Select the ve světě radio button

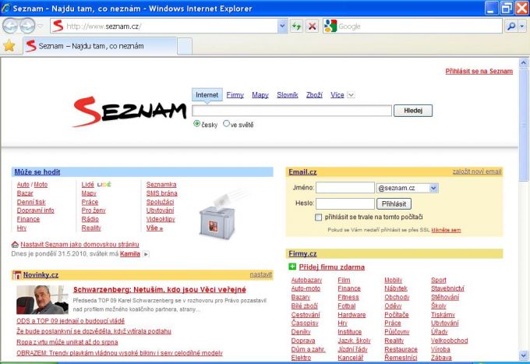(x=226, y=124)
